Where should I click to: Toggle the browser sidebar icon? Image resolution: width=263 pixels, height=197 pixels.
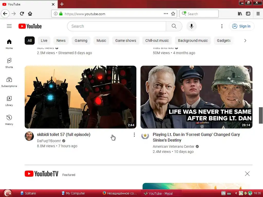click(248, 14)
